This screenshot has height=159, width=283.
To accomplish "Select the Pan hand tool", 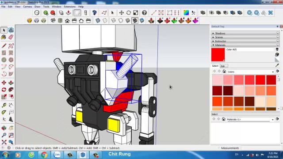I will [11, 128].
